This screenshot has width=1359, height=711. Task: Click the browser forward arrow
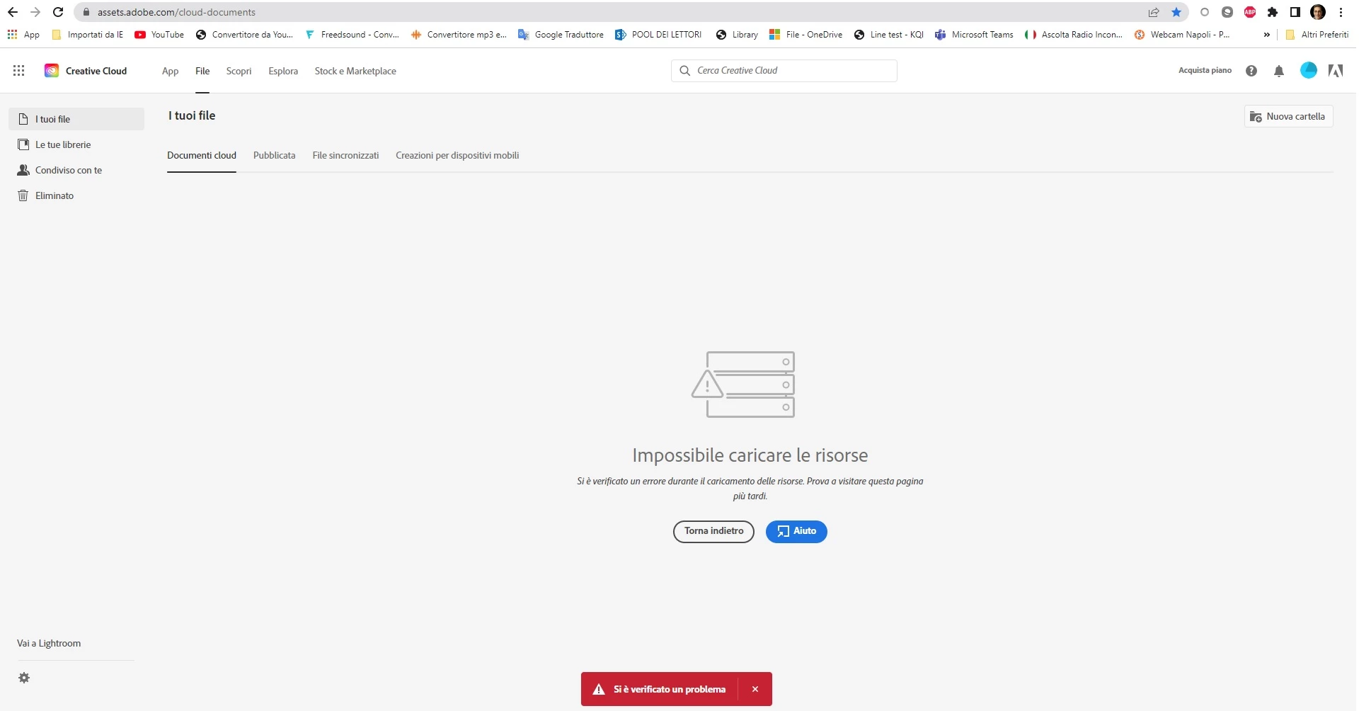[35, 12]
